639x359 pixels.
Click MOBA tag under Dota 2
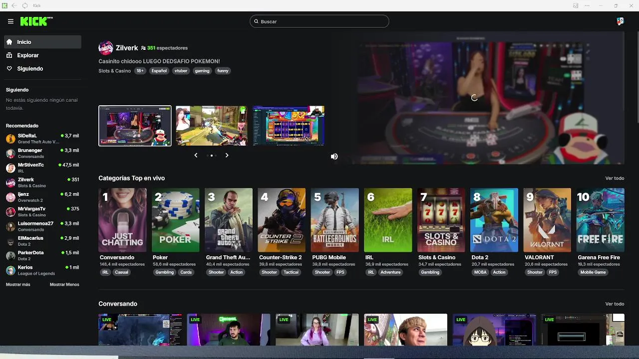(480, 272)
